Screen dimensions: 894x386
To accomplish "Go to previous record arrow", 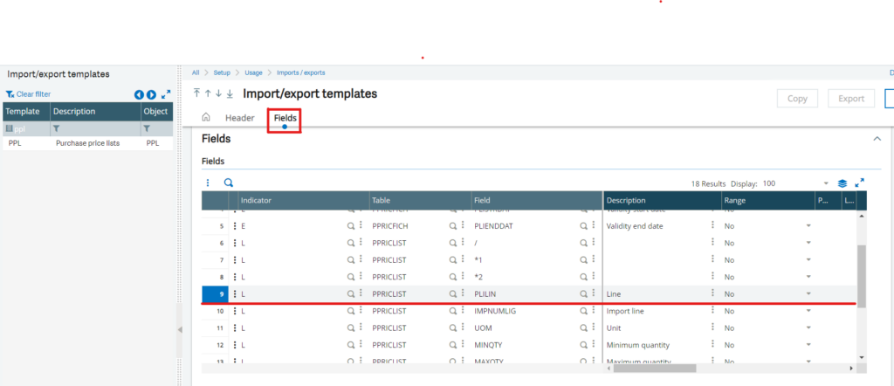I will tap(208, 93).
